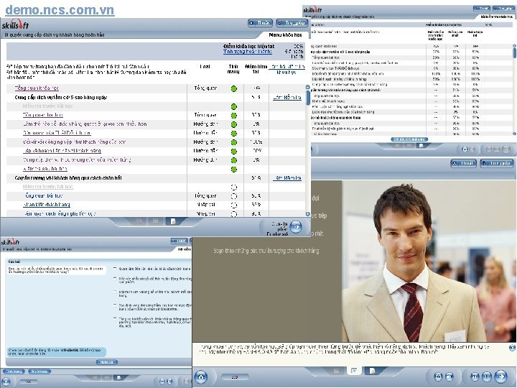Open the Tổng quan khóa học link
This screenshot has height=388, width=517.
(x=37, y=88)
